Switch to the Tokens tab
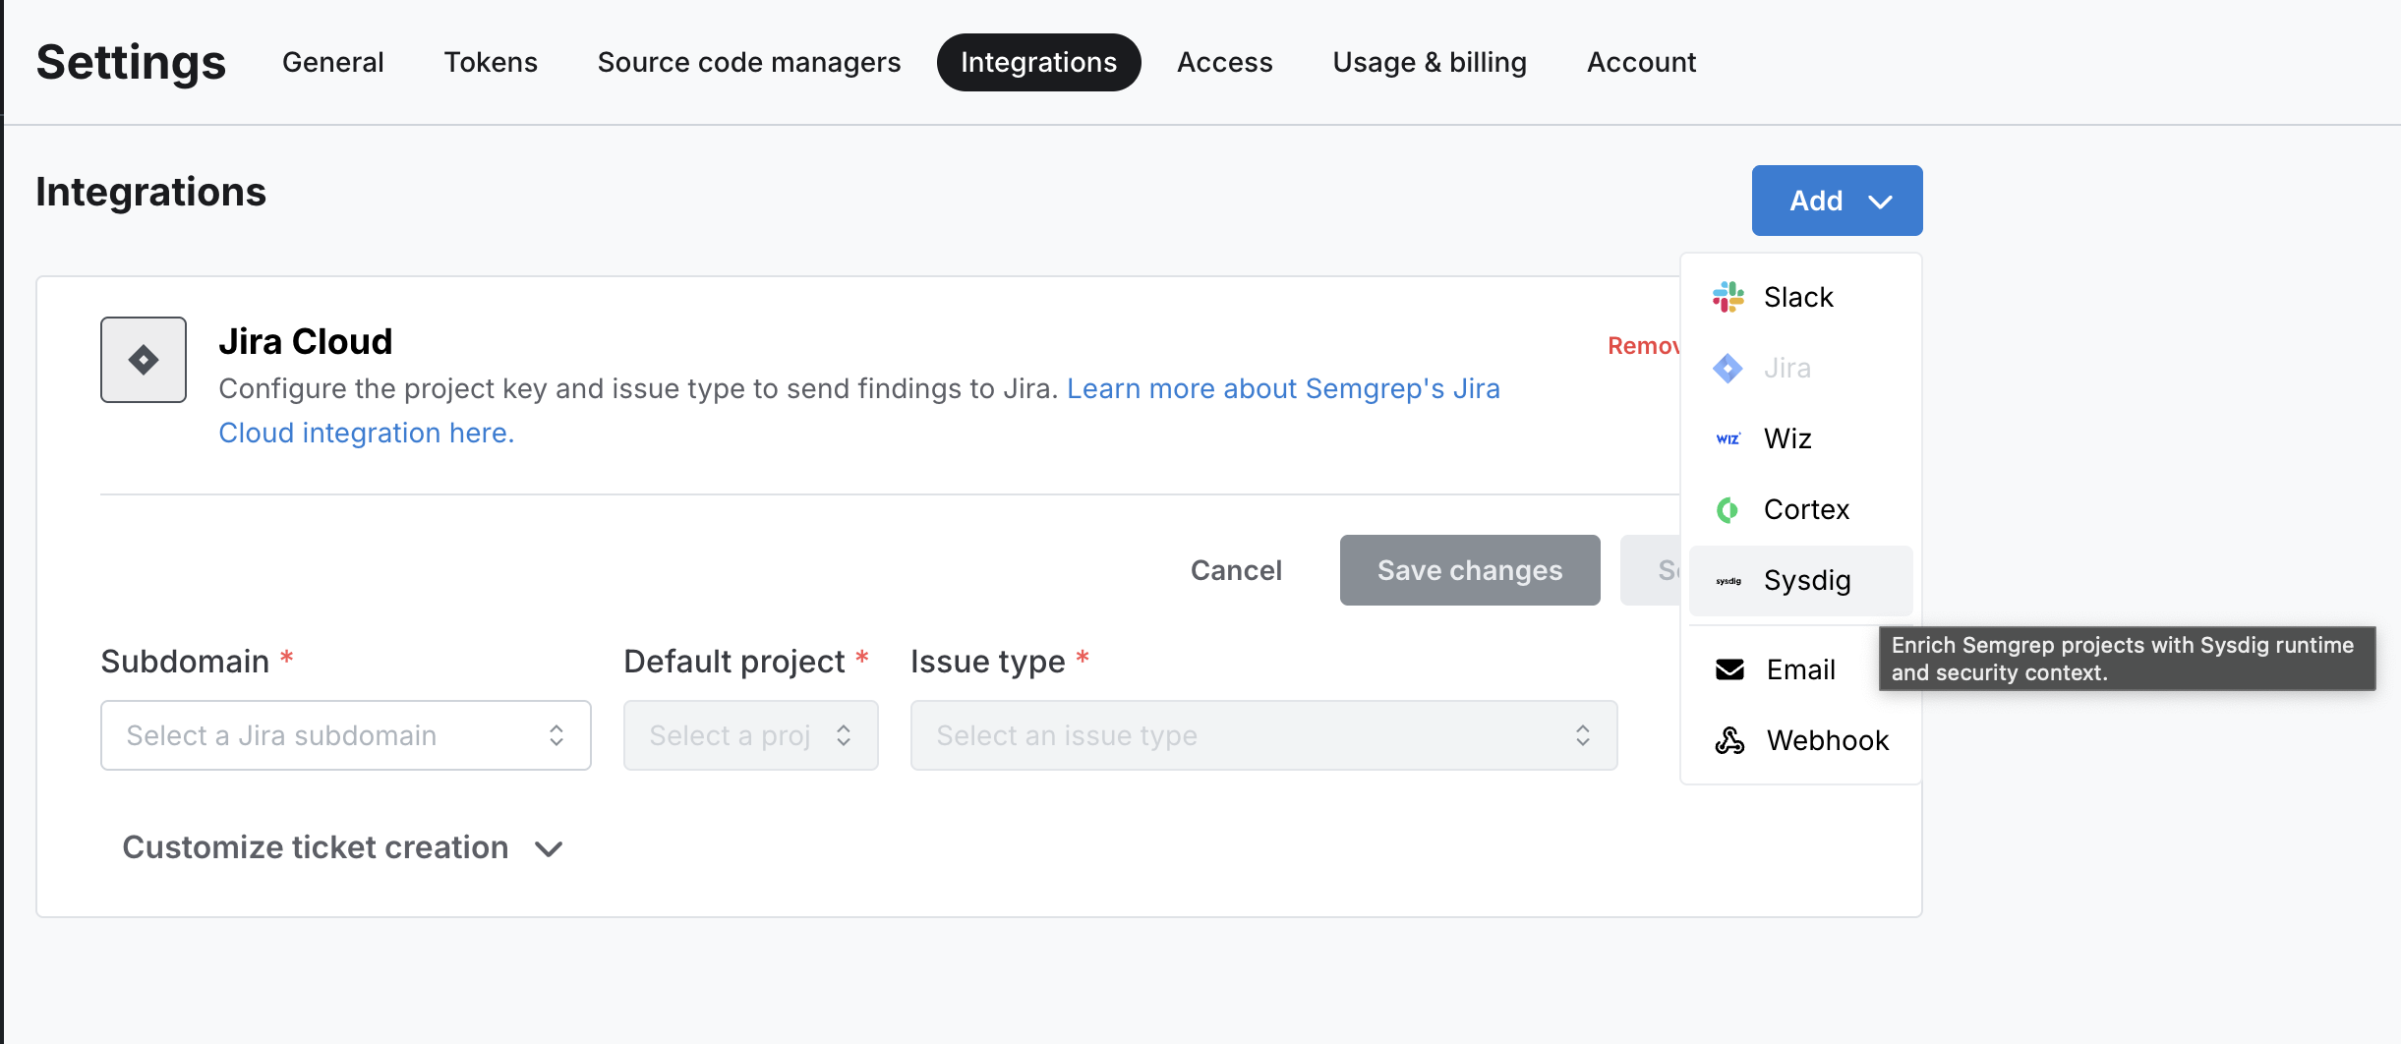Screen dimensions: 2401x1044 491,61
